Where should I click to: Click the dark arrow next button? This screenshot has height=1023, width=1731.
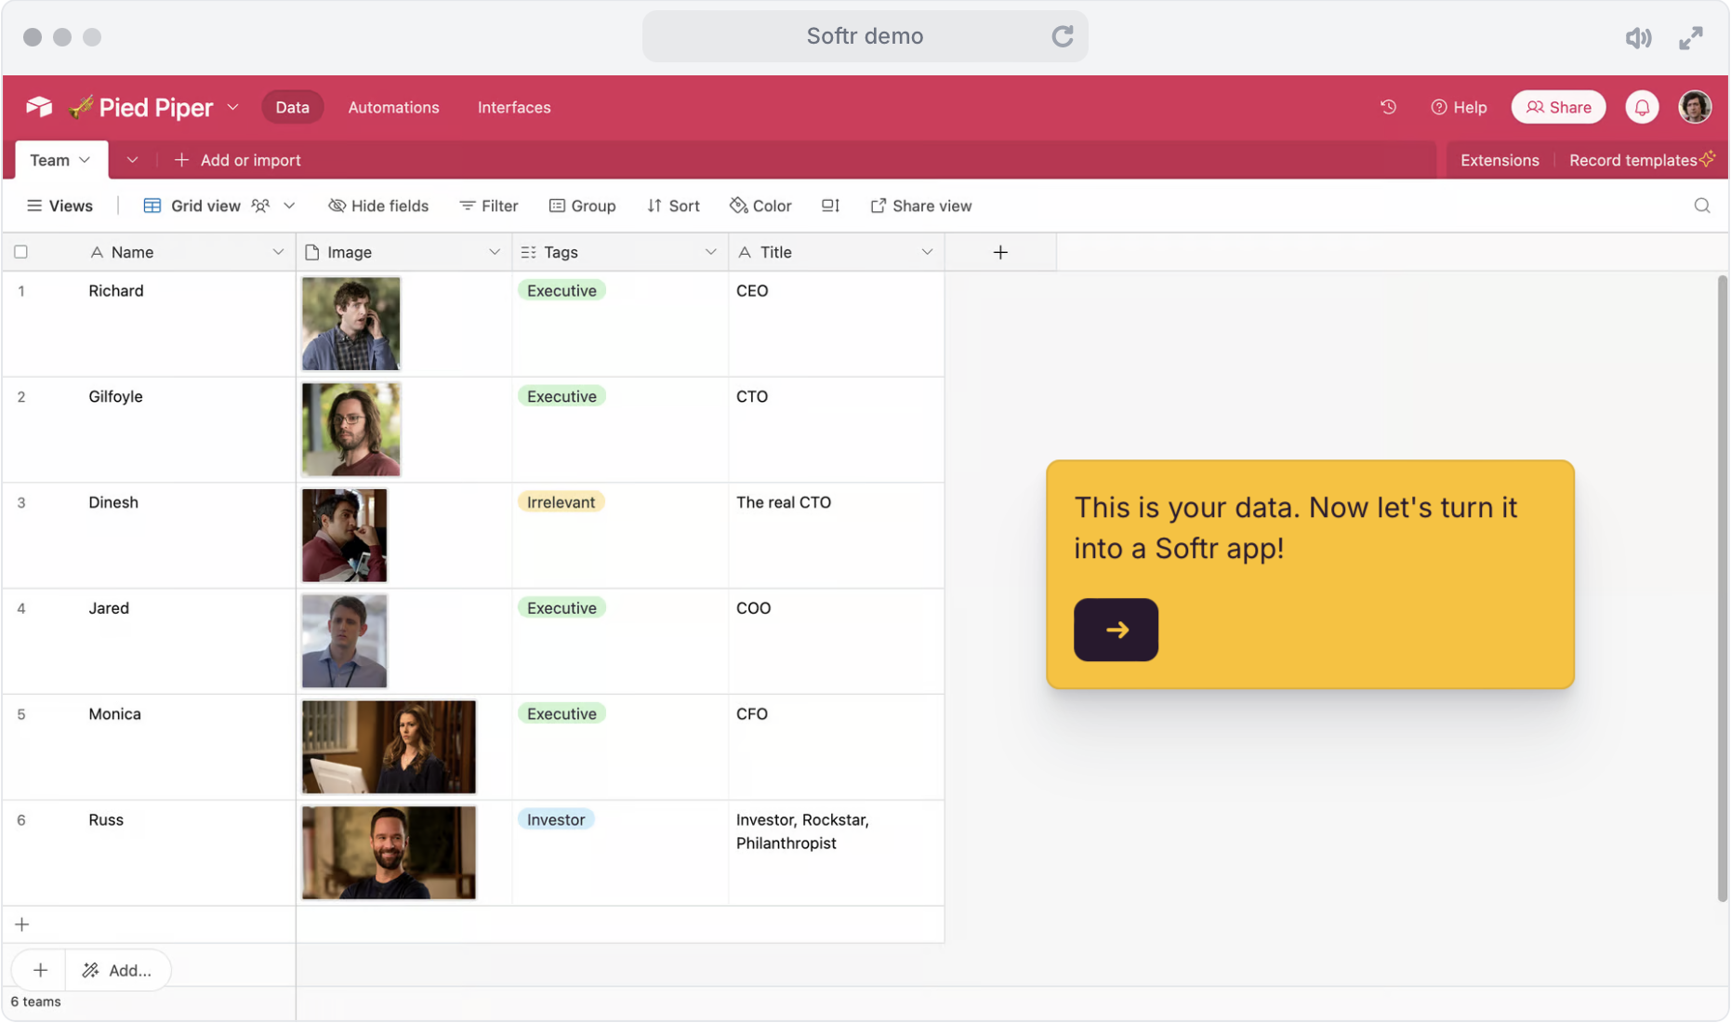pos(1116,630)
